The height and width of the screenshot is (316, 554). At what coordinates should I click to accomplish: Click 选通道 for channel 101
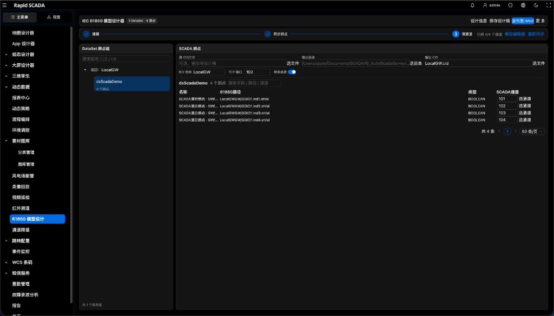point(525,99)
